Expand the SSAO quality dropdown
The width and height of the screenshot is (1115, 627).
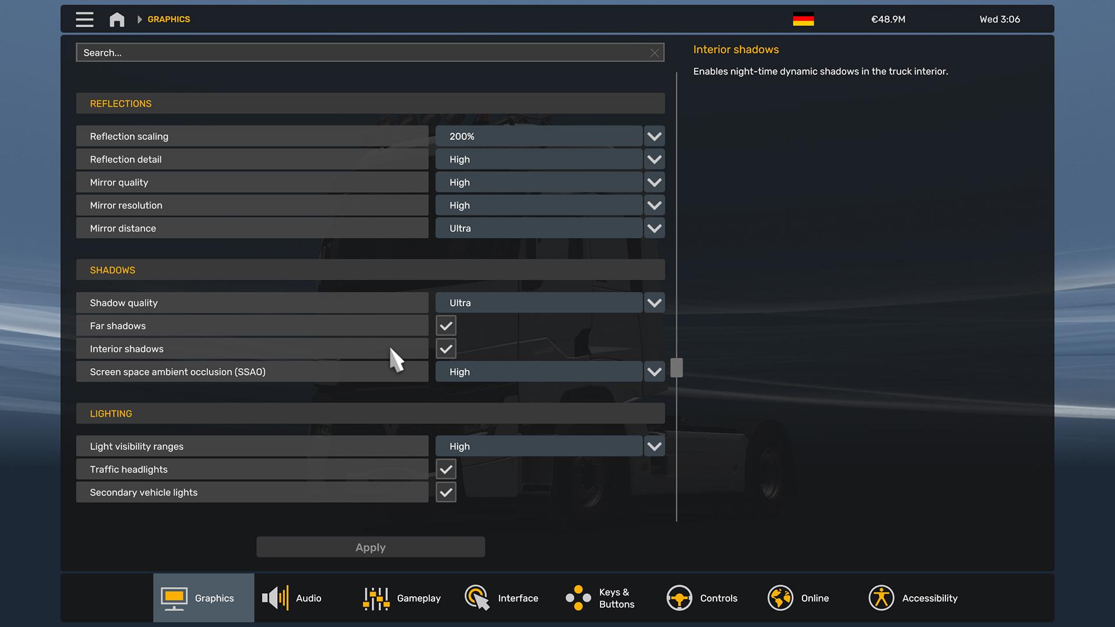click(654, 372)
